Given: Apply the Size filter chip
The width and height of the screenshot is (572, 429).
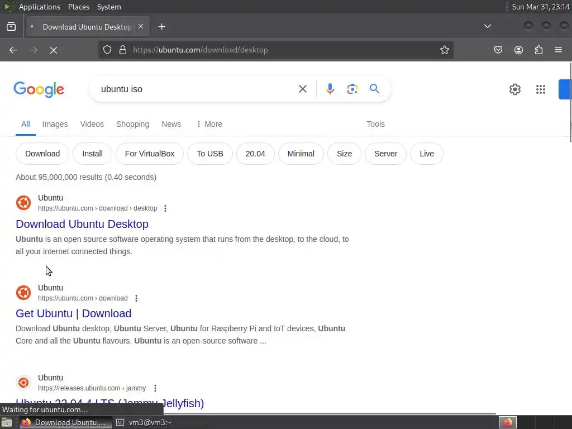Looking at the screenshot, I should pyautogui.click(x=344, y=154).
